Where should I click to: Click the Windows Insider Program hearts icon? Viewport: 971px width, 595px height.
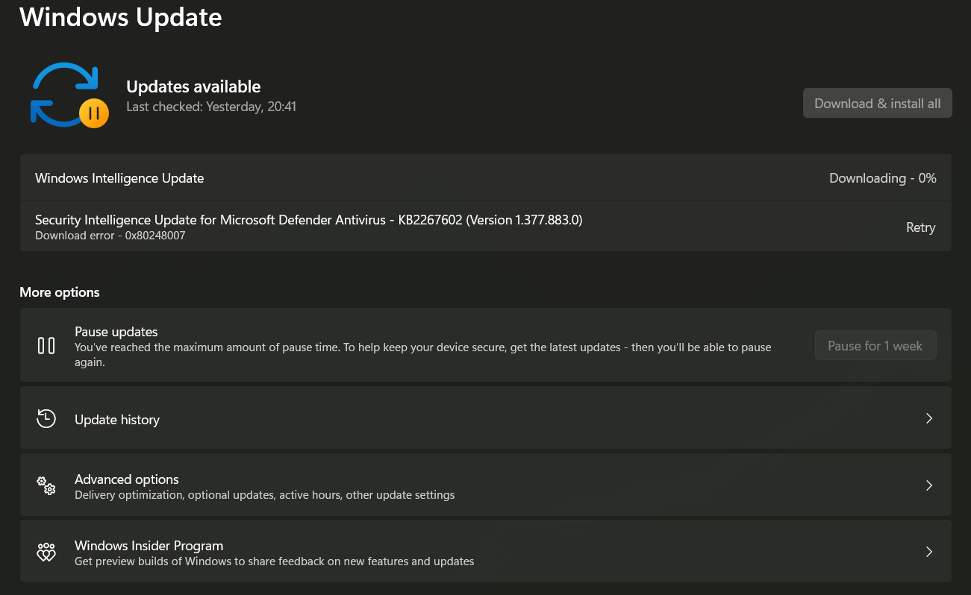[46, 552]
